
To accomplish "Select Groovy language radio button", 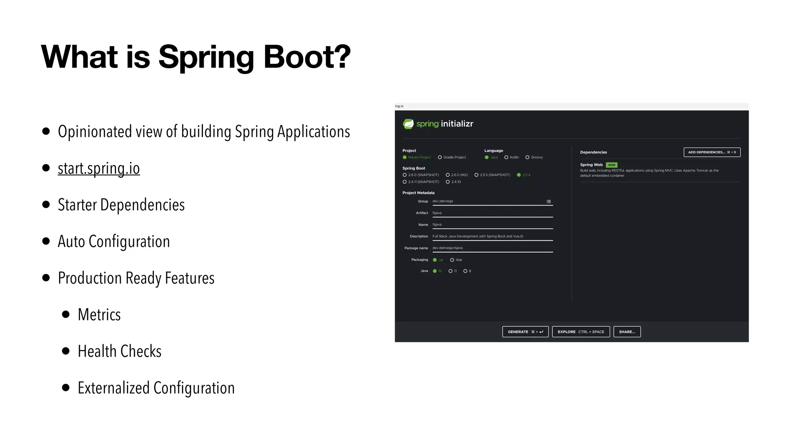I will pyautogui.click(x=527, y=157).
